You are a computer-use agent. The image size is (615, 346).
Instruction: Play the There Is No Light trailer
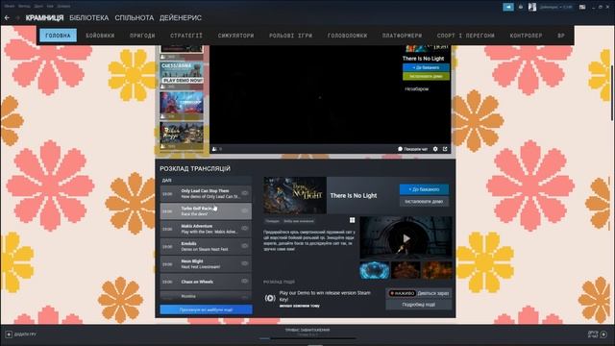pos(406,238)
